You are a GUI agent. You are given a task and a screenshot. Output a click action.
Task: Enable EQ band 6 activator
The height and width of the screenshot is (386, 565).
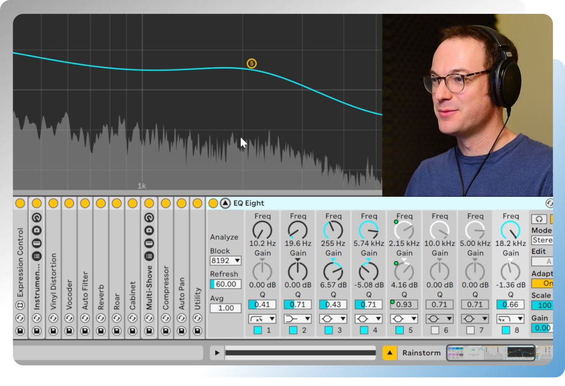click(x=435, y=330)
